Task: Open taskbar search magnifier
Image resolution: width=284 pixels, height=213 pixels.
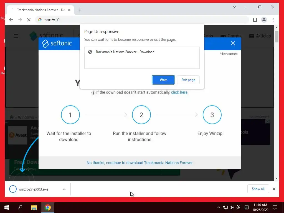Action: click(20, 207)
